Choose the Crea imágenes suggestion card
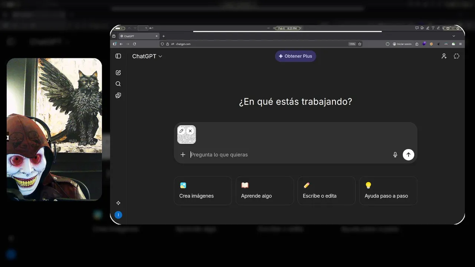475x267 pixels. 203,191
